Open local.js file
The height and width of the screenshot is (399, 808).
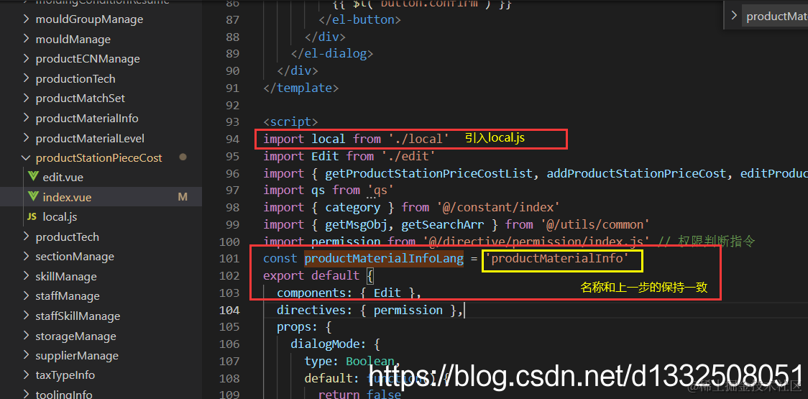[x=60, y=217]
